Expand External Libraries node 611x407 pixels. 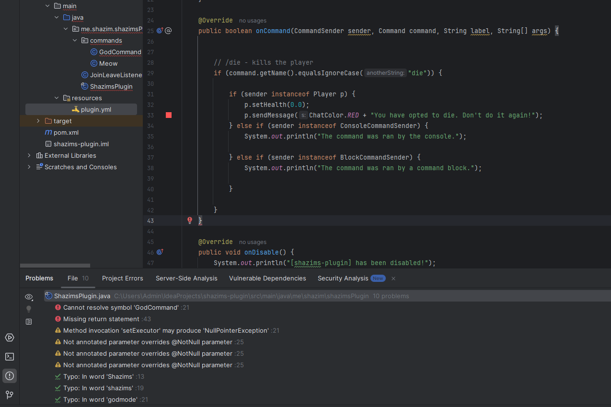coord(29,156)
